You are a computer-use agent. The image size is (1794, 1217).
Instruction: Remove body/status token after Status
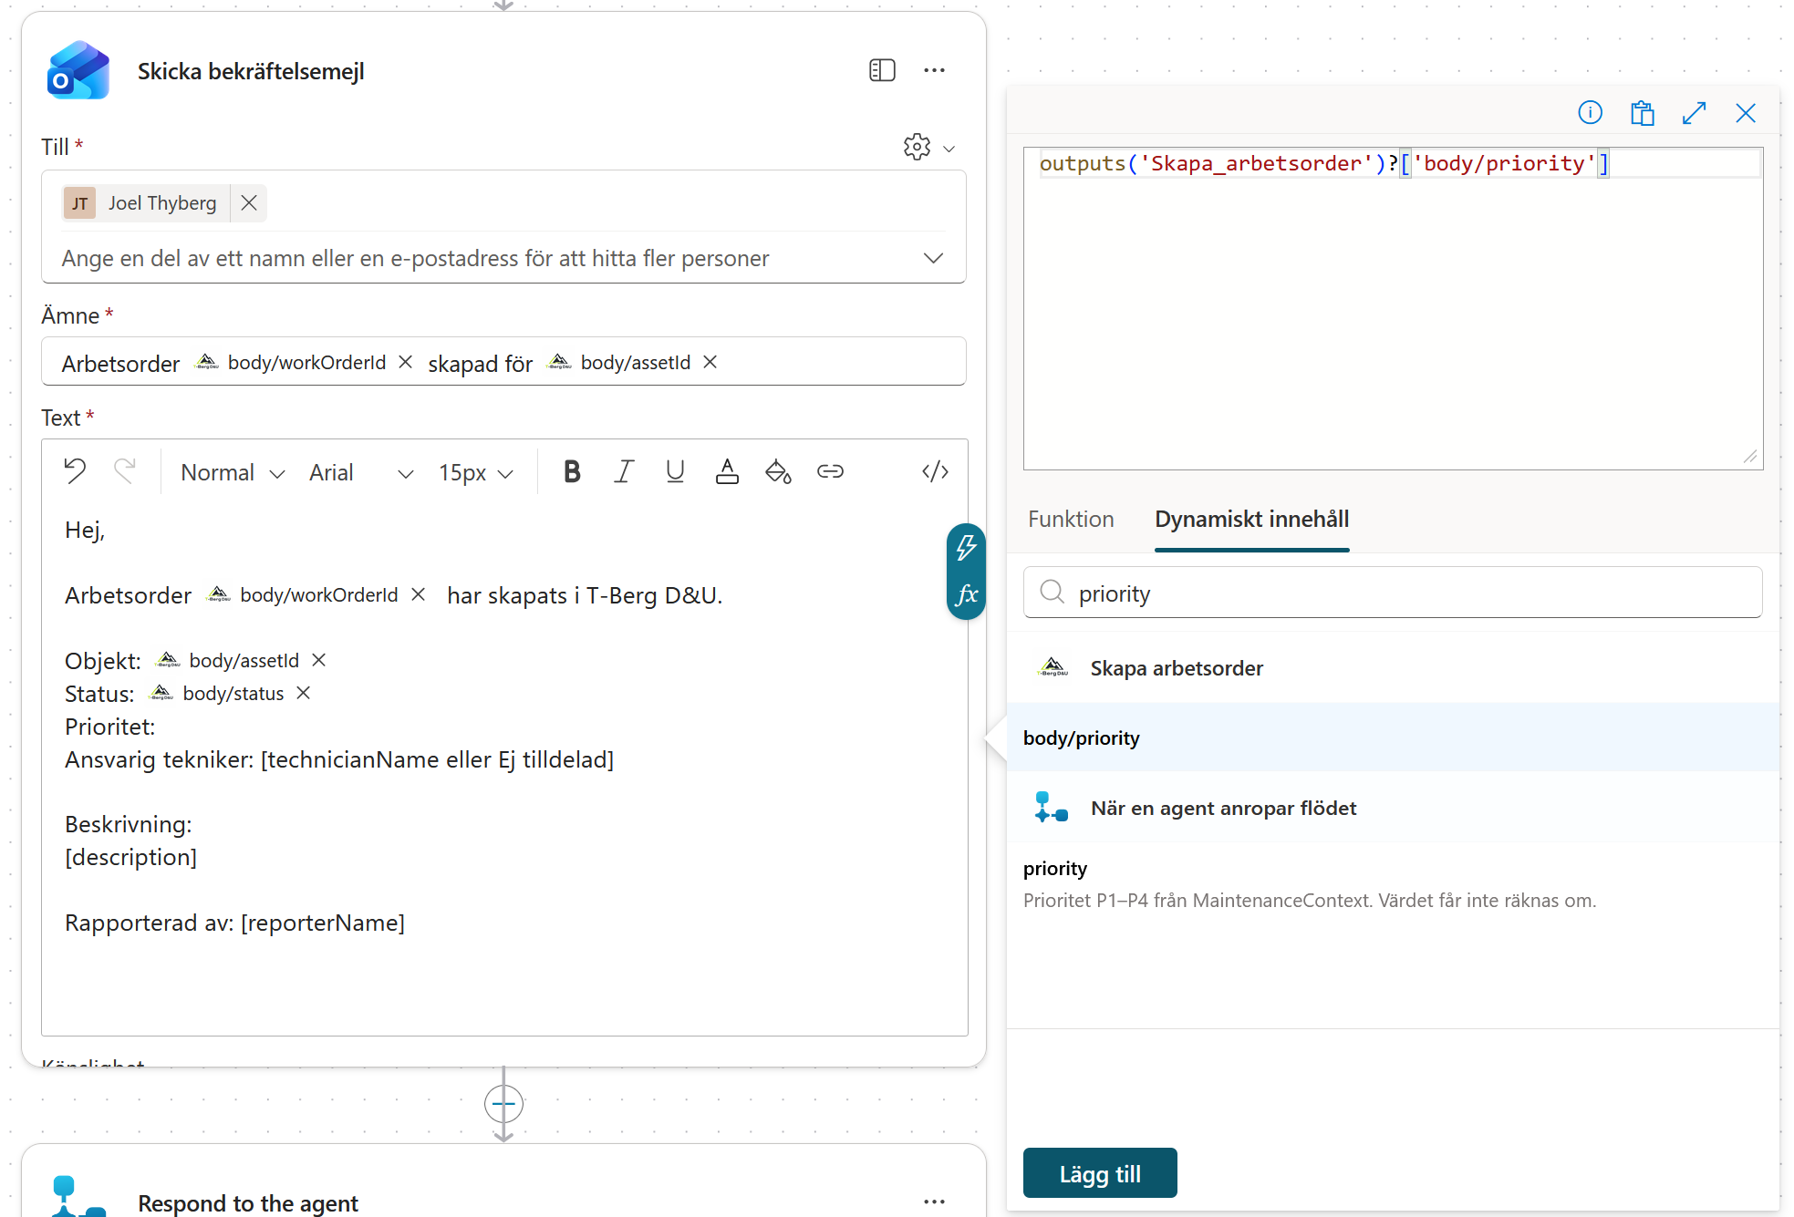(304, 693)
